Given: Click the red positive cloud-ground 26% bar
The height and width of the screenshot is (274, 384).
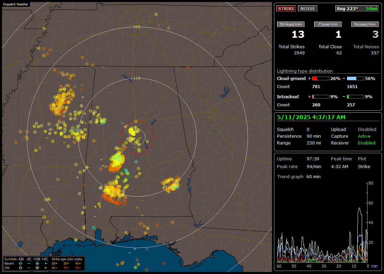Looking at the screenshot, I should point(321,79).
